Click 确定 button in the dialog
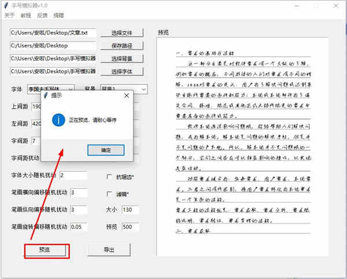This screenshot has height=279, width=347. 106,150
